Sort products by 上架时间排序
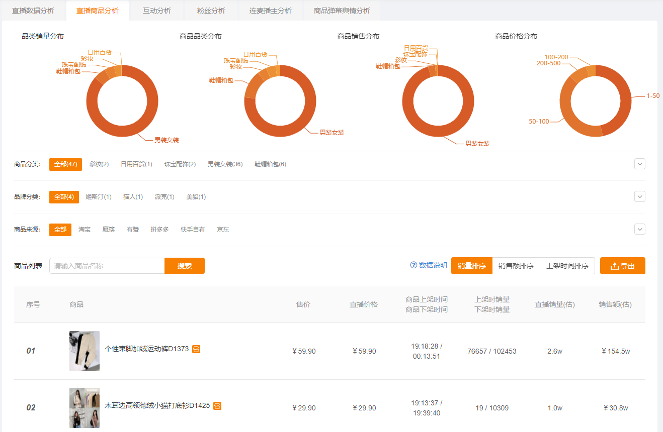663x432 pixels. click(x=567, y=265)
